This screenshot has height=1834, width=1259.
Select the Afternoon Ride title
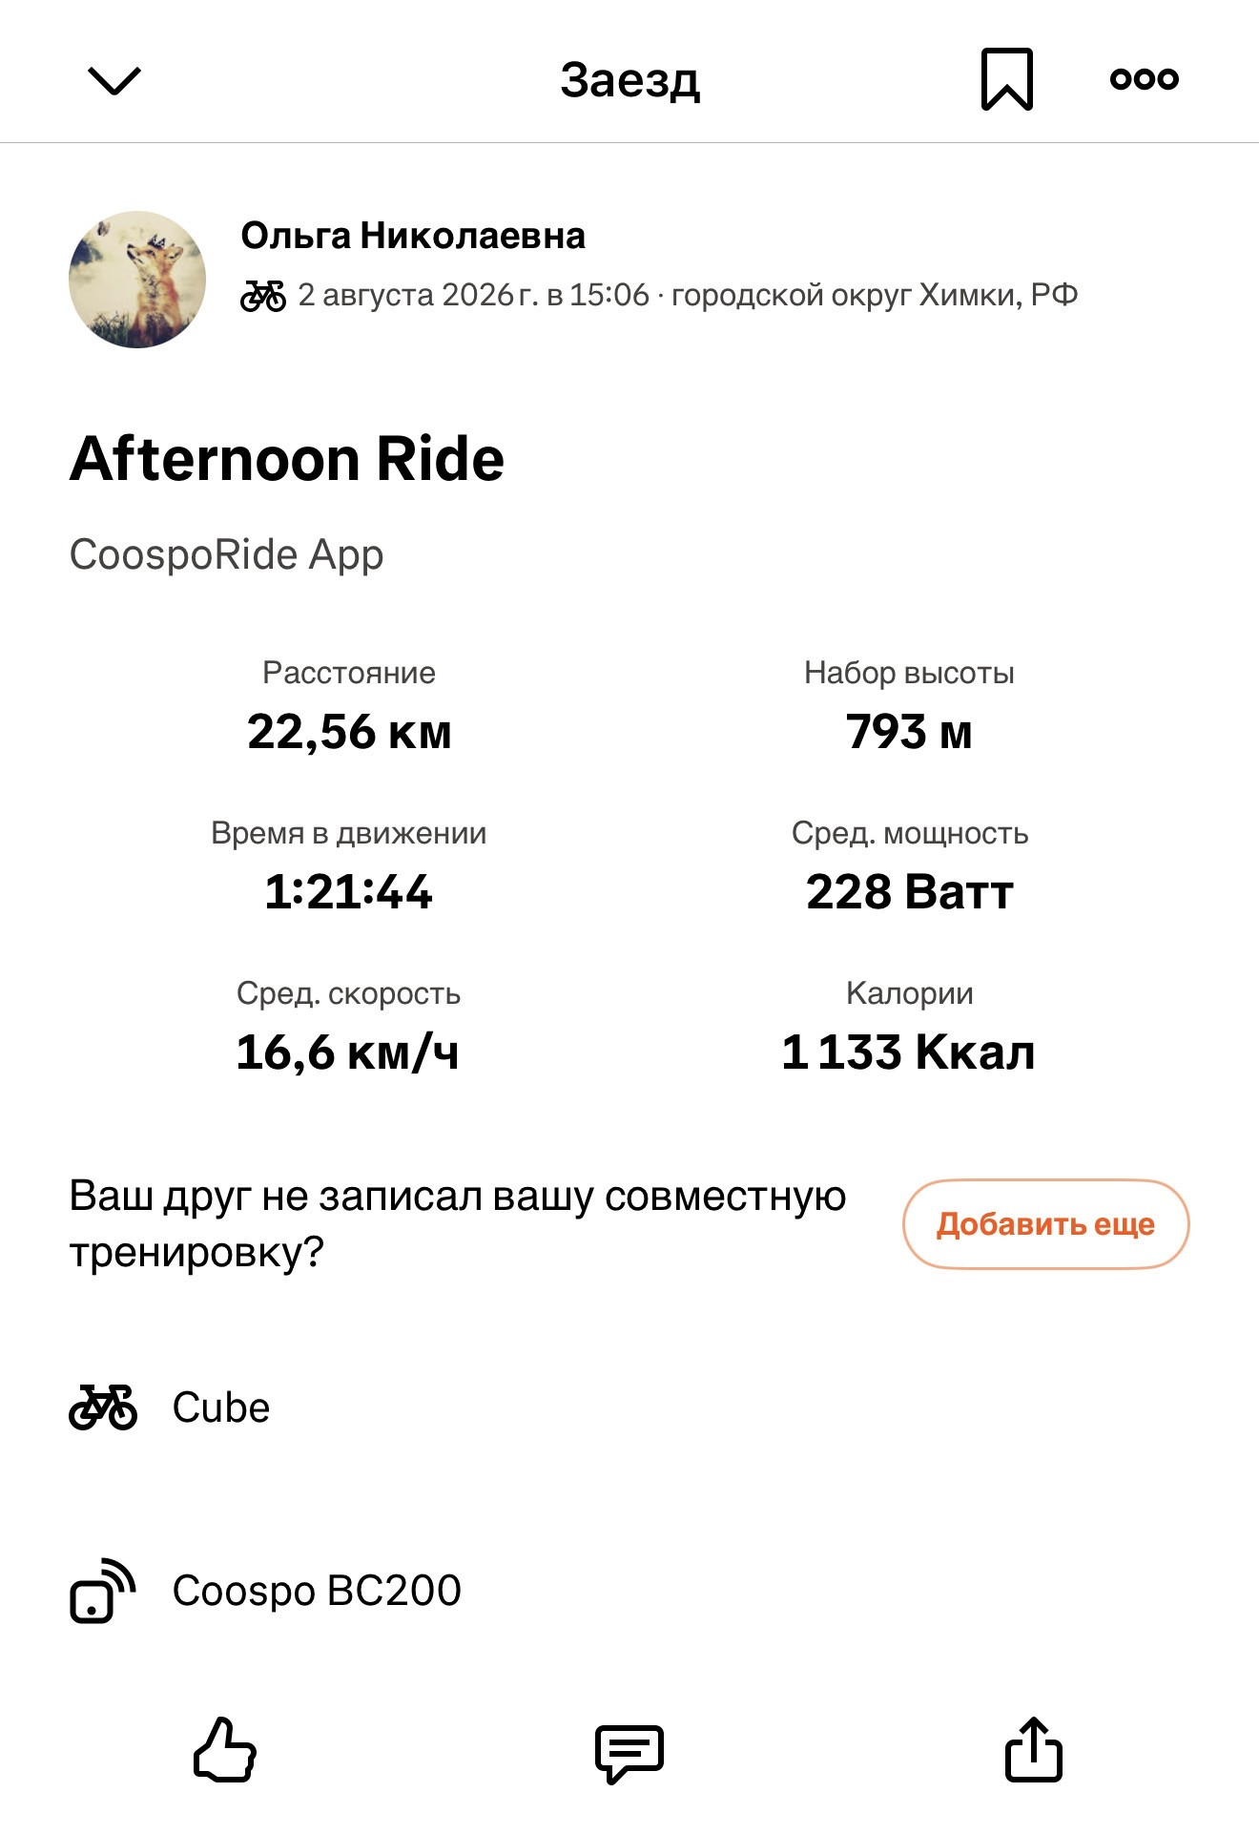(287, 459)
